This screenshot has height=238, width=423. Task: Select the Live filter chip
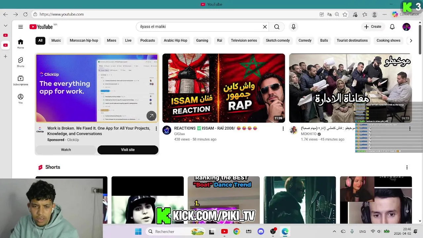(128, 40)
